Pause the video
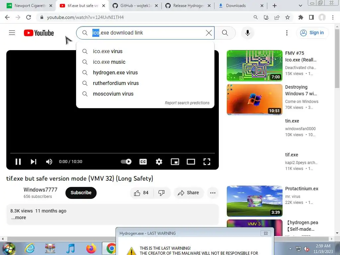340x255 pixels. (18, 162)
